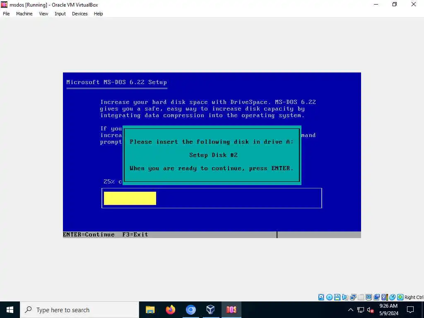This screenshot has width=424, height=318.
Task: Close the msdos VirtualBox window
Action: click(x=414, y=4)
